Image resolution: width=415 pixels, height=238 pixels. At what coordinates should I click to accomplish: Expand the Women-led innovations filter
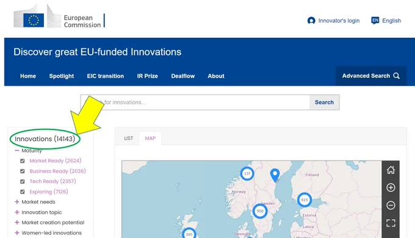17,233
